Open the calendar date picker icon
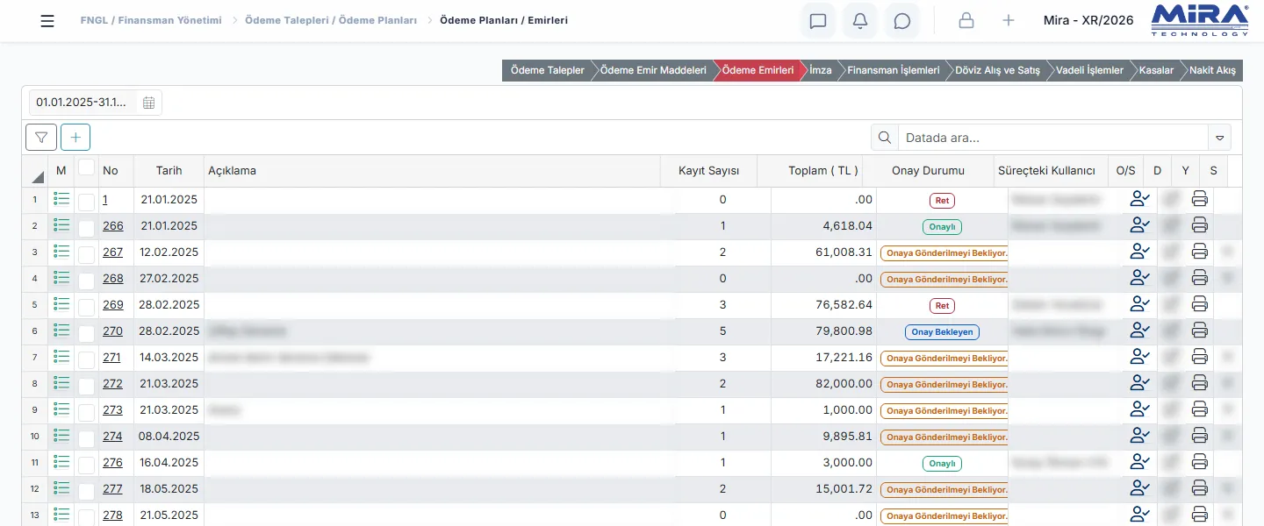The width and height of the screenshot is (1264, 526). [x=148, y=103]
